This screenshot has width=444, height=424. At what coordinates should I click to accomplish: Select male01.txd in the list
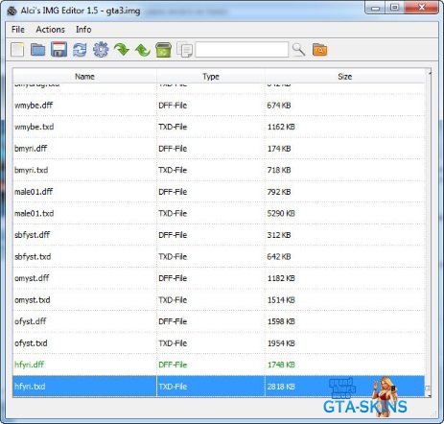click(219, 213)
